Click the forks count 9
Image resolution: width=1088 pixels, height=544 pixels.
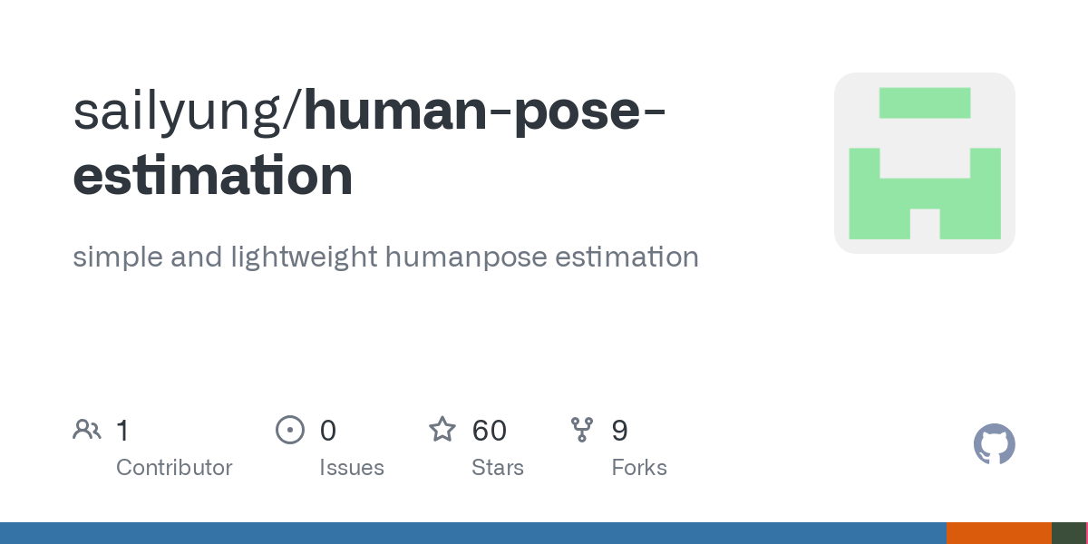coord(620,430)
